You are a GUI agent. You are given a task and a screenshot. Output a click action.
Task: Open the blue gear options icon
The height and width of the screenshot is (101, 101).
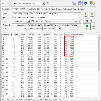click(x=80, y=3)
